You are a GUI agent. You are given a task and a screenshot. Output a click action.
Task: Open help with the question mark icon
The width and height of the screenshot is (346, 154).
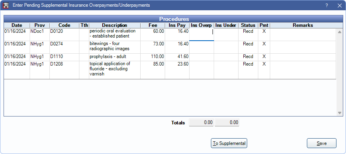pos(327,6)
